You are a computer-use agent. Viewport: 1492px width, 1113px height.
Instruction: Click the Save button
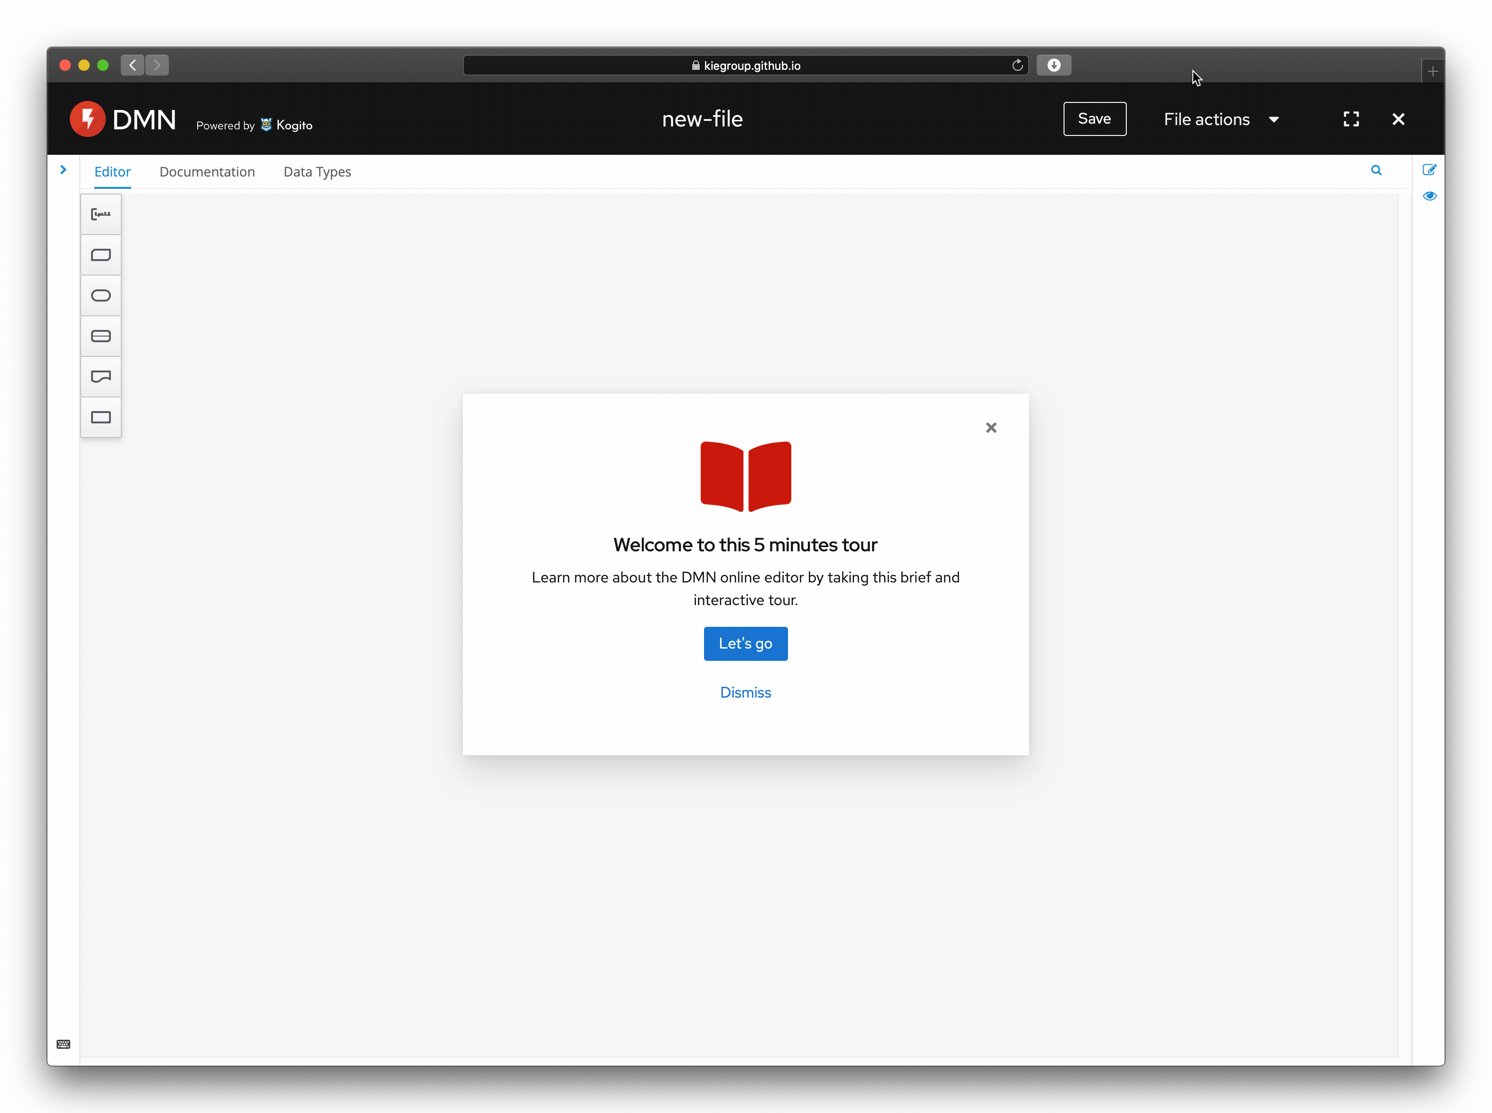pos(1095,118)
